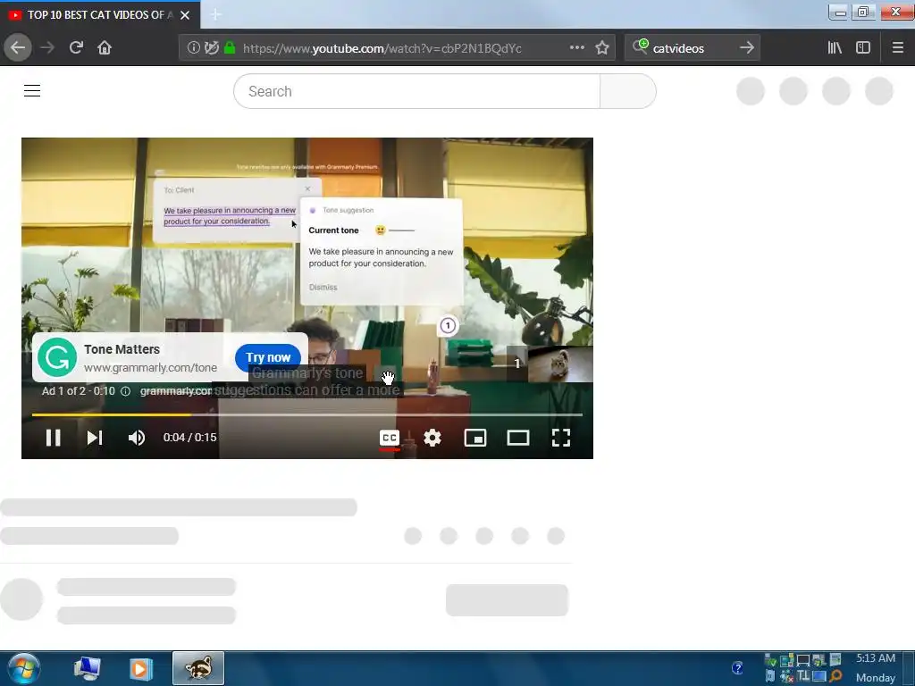Open the tracking protection shield icon
Image resolution: width=915 pixels, height=686 pixels.
[212, 48]
